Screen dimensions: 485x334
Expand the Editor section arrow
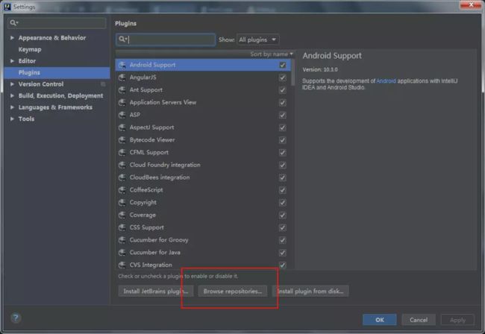[x=12, y=61]
